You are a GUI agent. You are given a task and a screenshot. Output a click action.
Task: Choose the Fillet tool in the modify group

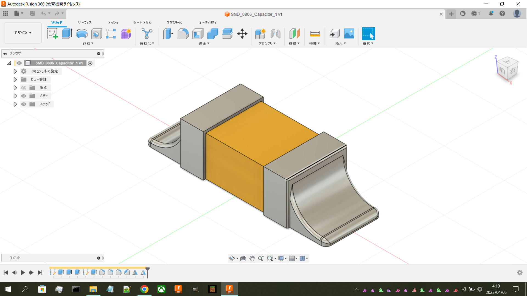(x=183, y=34)
